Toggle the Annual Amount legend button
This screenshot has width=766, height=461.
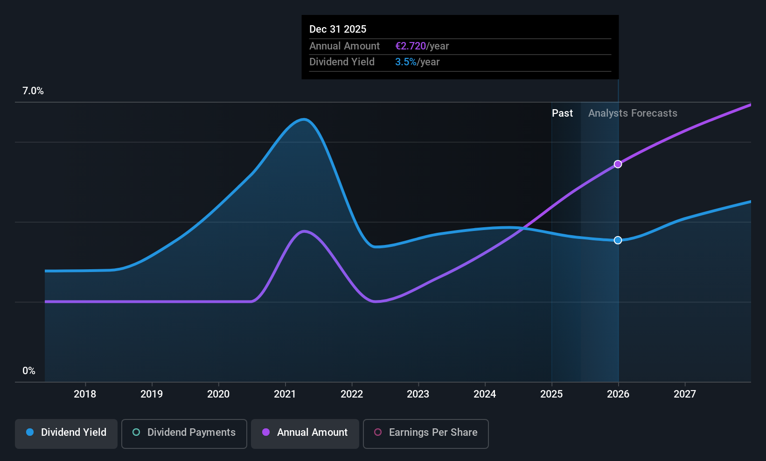pos(305,434)
